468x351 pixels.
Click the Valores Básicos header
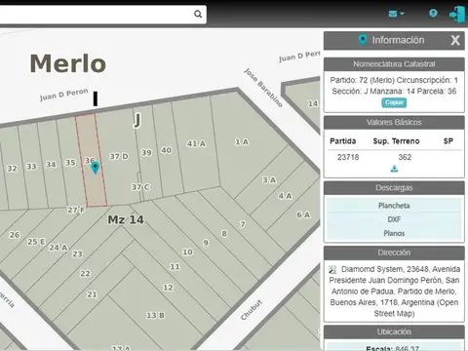(394, 122)
